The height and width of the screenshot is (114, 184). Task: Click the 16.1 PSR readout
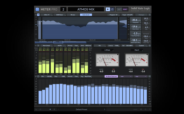point(146,24)
